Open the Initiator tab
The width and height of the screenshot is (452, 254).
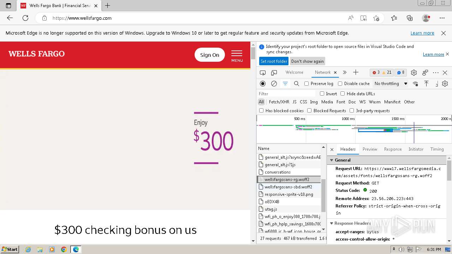click(416, 149)
